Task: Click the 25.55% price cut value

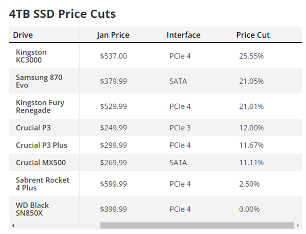Action: click(x=251, y=56)
